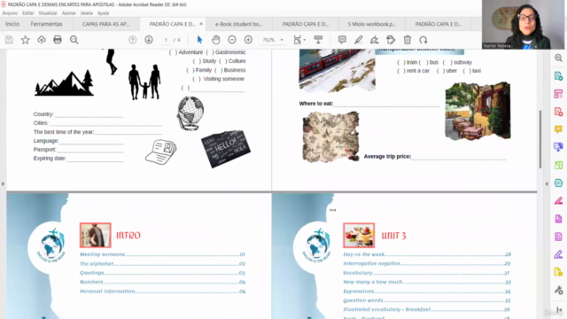
Task: Click the vertical document scrollbar
Action: (540, 139)
